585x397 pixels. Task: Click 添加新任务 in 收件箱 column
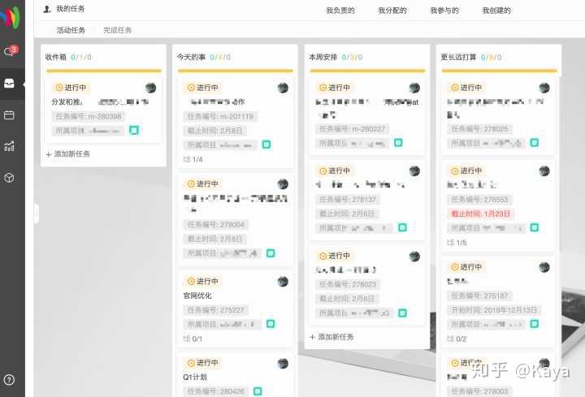(x=68, y=154)
